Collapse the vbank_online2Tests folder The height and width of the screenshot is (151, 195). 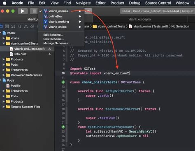[4, 43]
